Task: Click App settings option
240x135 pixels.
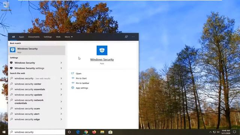Action: coord(82,88)
